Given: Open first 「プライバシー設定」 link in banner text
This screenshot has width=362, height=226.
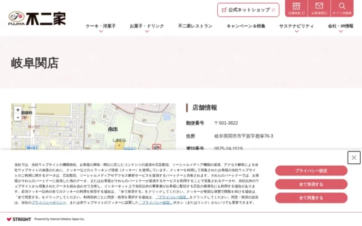Looking at the screenshot, I should click(173, 197).
